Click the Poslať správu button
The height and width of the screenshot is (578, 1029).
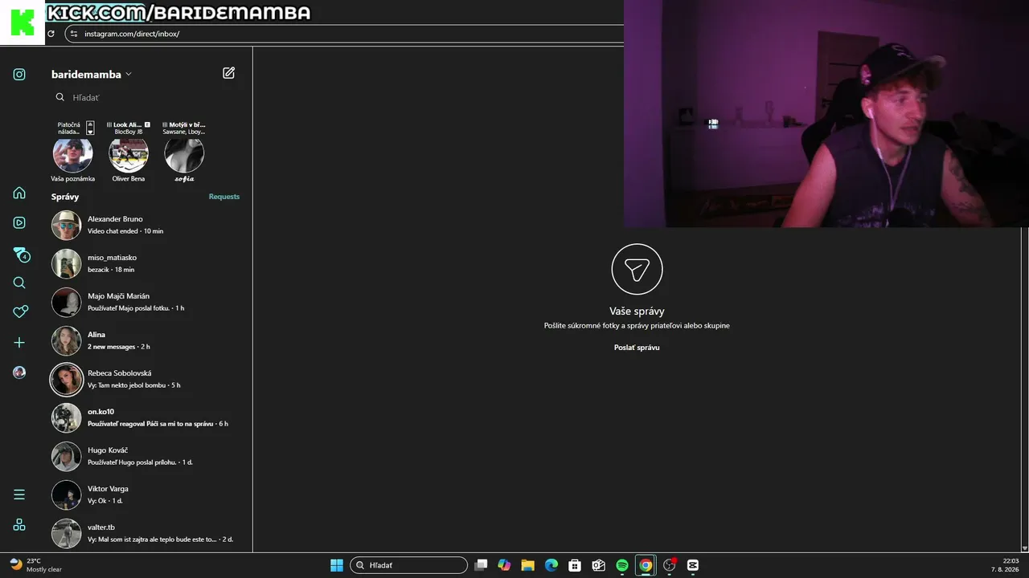point(637,348)
